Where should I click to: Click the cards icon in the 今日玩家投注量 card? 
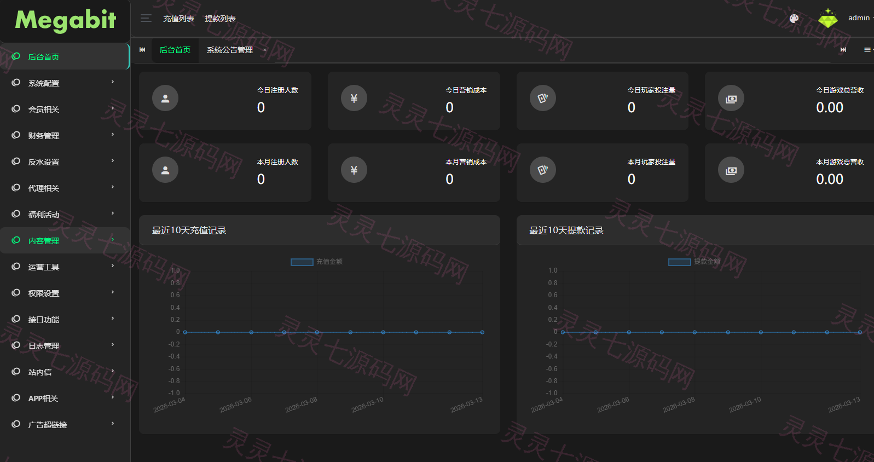tap(543, 99)
